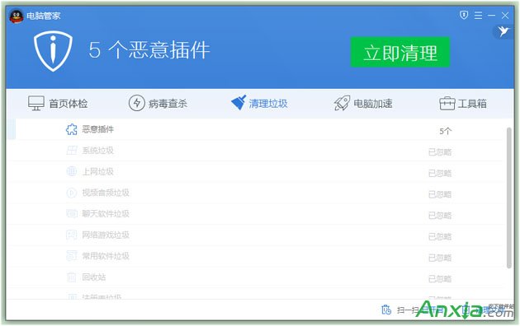
Task: Select the 清理垃圾 tab
Action: click(259, 103)
